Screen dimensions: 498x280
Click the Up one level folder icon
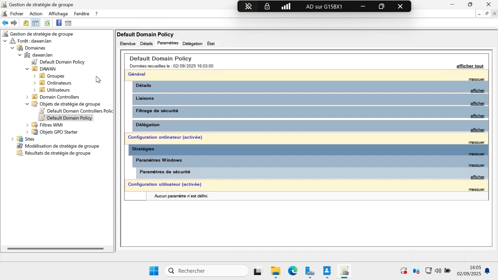pyautogui.click(x=26, y=23)
